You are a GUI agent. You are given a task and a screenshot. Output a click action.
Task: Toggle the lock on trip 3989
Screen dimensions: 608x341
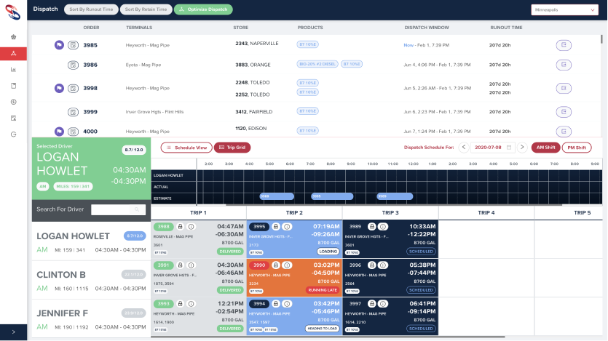click(372, 226)
